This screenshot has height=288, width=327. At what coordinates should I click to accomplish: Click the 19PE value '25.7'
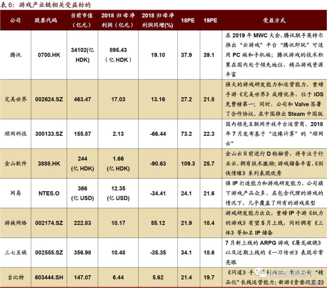point(209,163)
